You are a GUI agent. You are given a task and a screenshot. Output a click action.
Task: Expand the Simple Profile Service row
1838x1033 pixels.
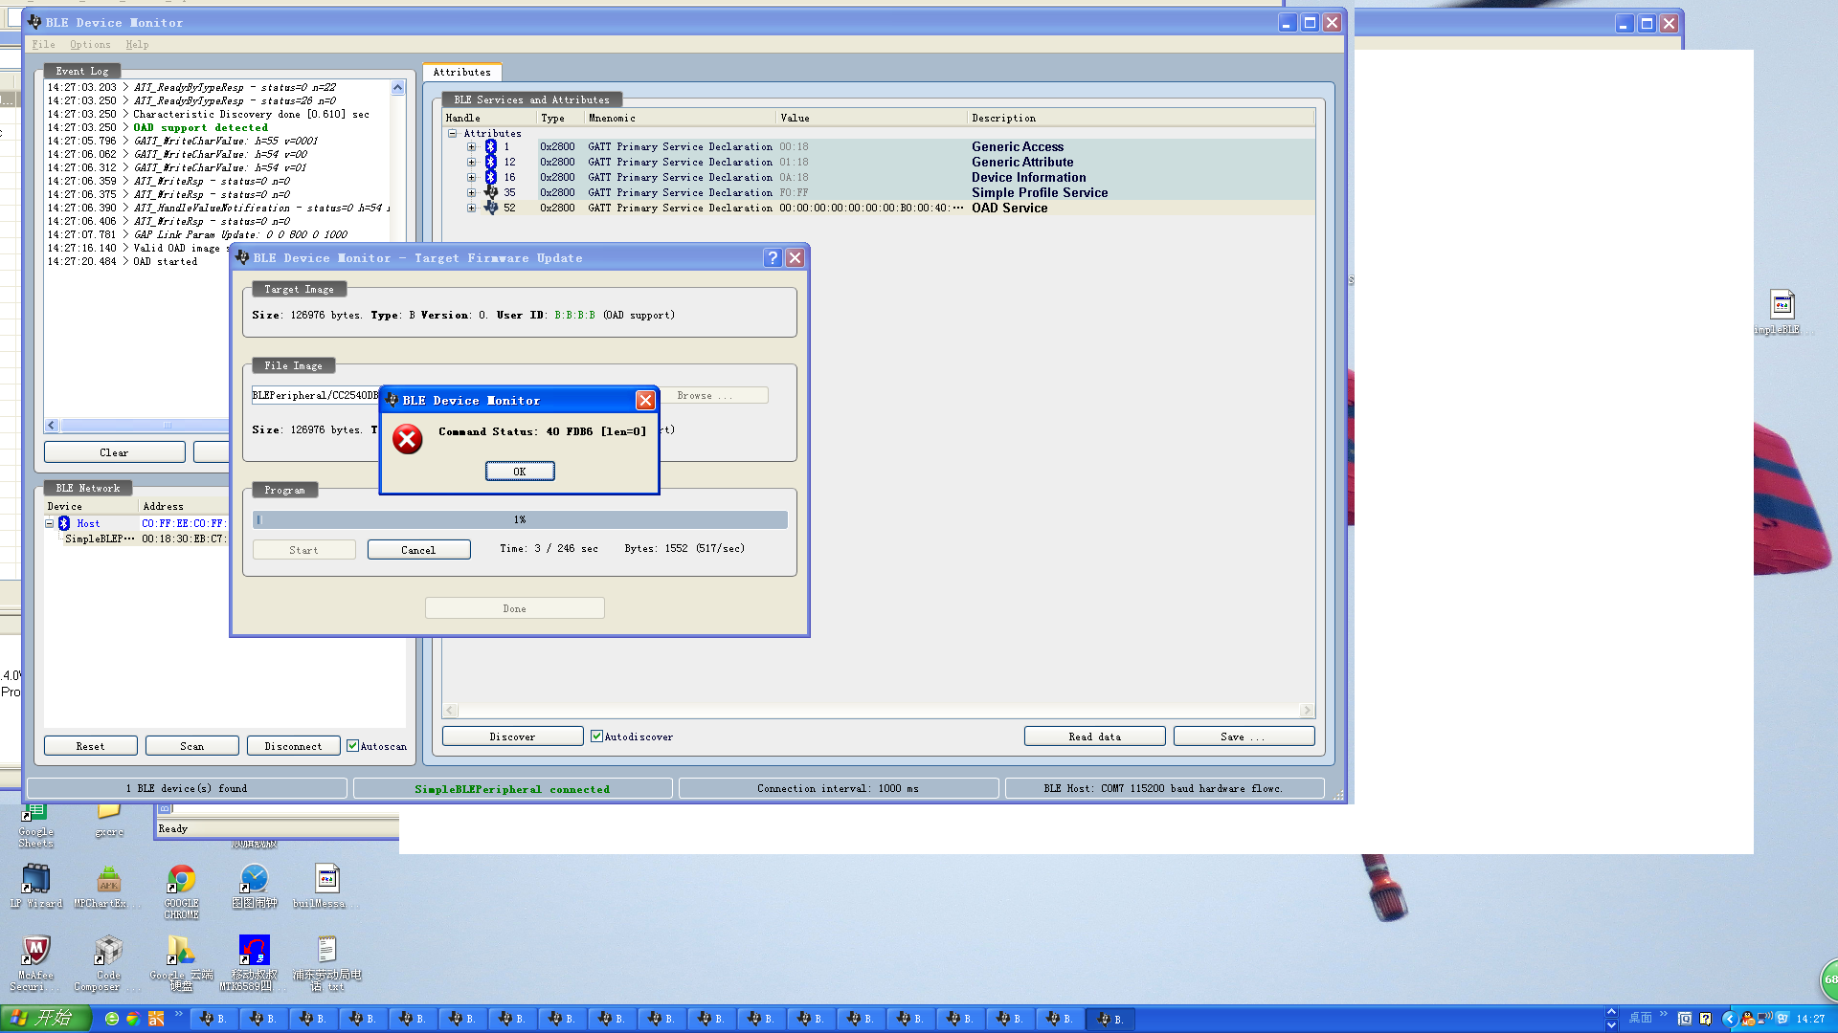tap(471, 192)
